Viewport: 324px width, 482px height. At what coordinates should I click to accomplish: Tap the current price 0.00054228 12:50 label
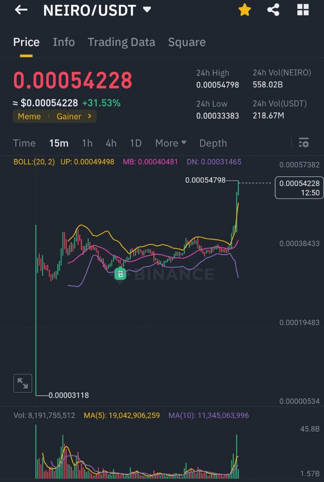coord(299,188)
